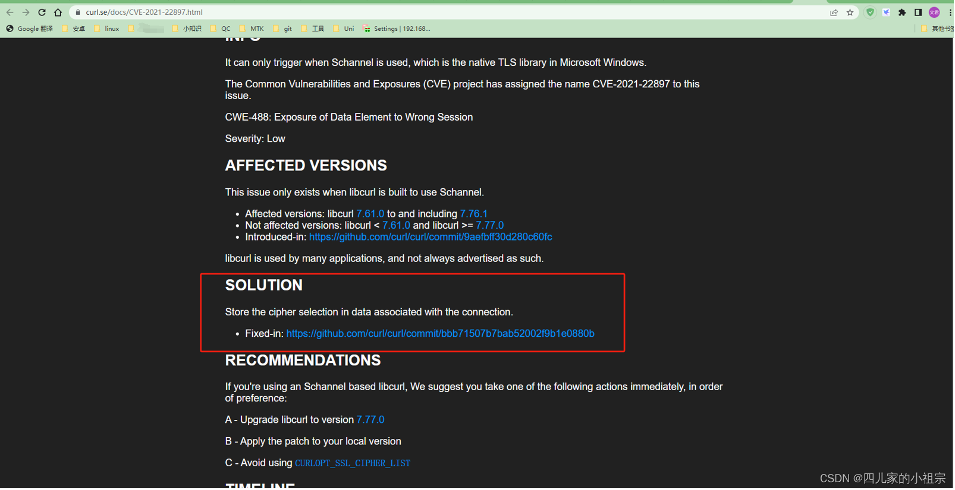The image size is (955, 490).
Task: Click the AFFECTED VERSIONS heading
Action: click(306, 166)
